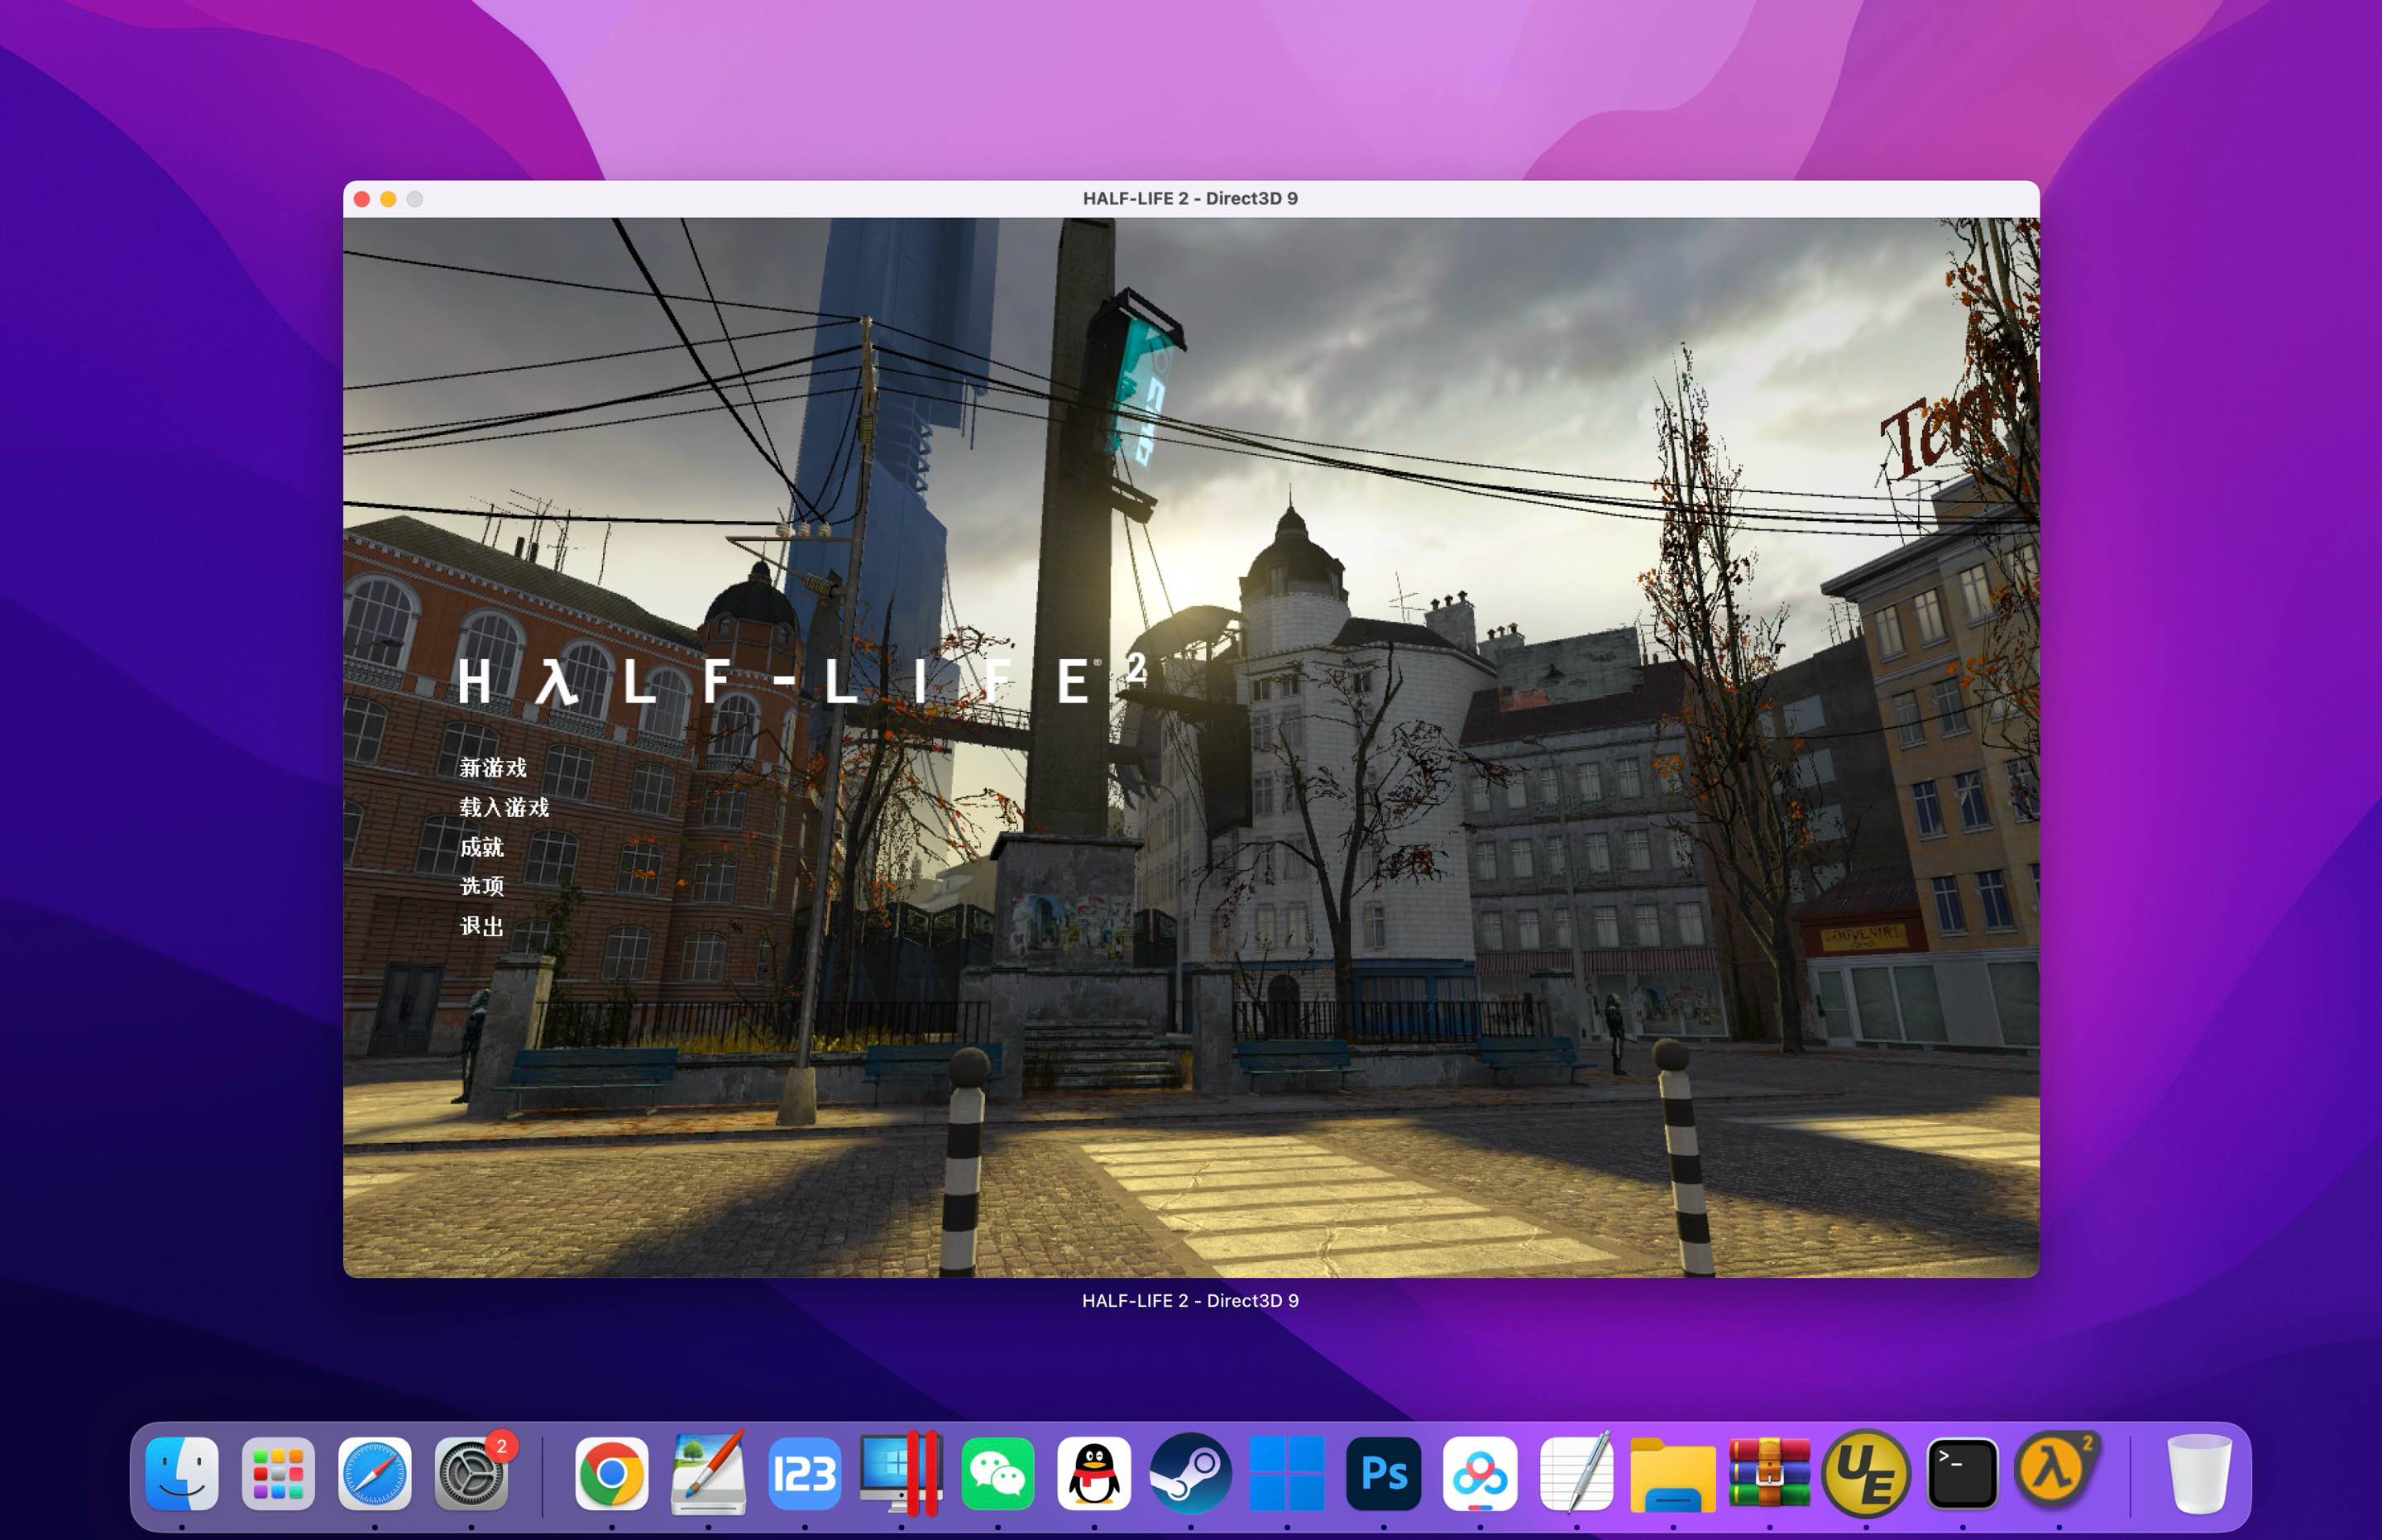The height and width of the screenshot is (1540, 2382).
Task: Open the 成就 achievements menu entry
Action: click(482, 847)
